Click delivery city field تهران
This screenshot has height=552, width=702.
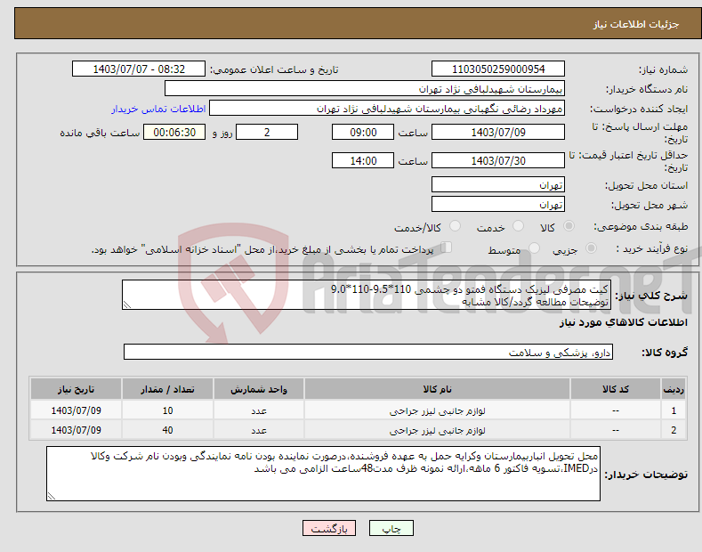[x=498, y=204]
